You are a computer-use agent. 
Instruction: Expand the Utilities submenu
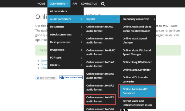coord(65,65)
